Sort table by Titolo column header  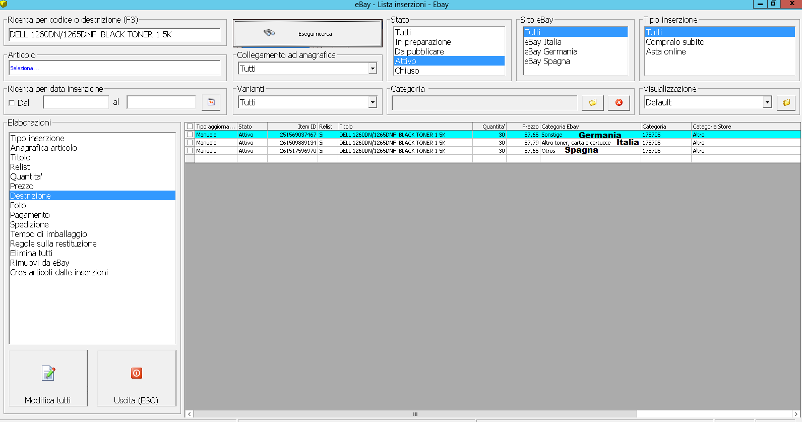[405, 127]
